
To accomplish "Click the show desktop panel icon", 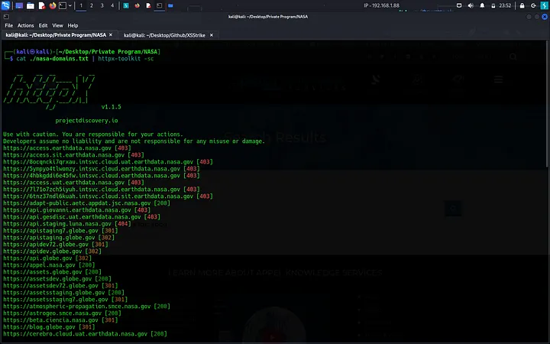I will tap(19, 5).
